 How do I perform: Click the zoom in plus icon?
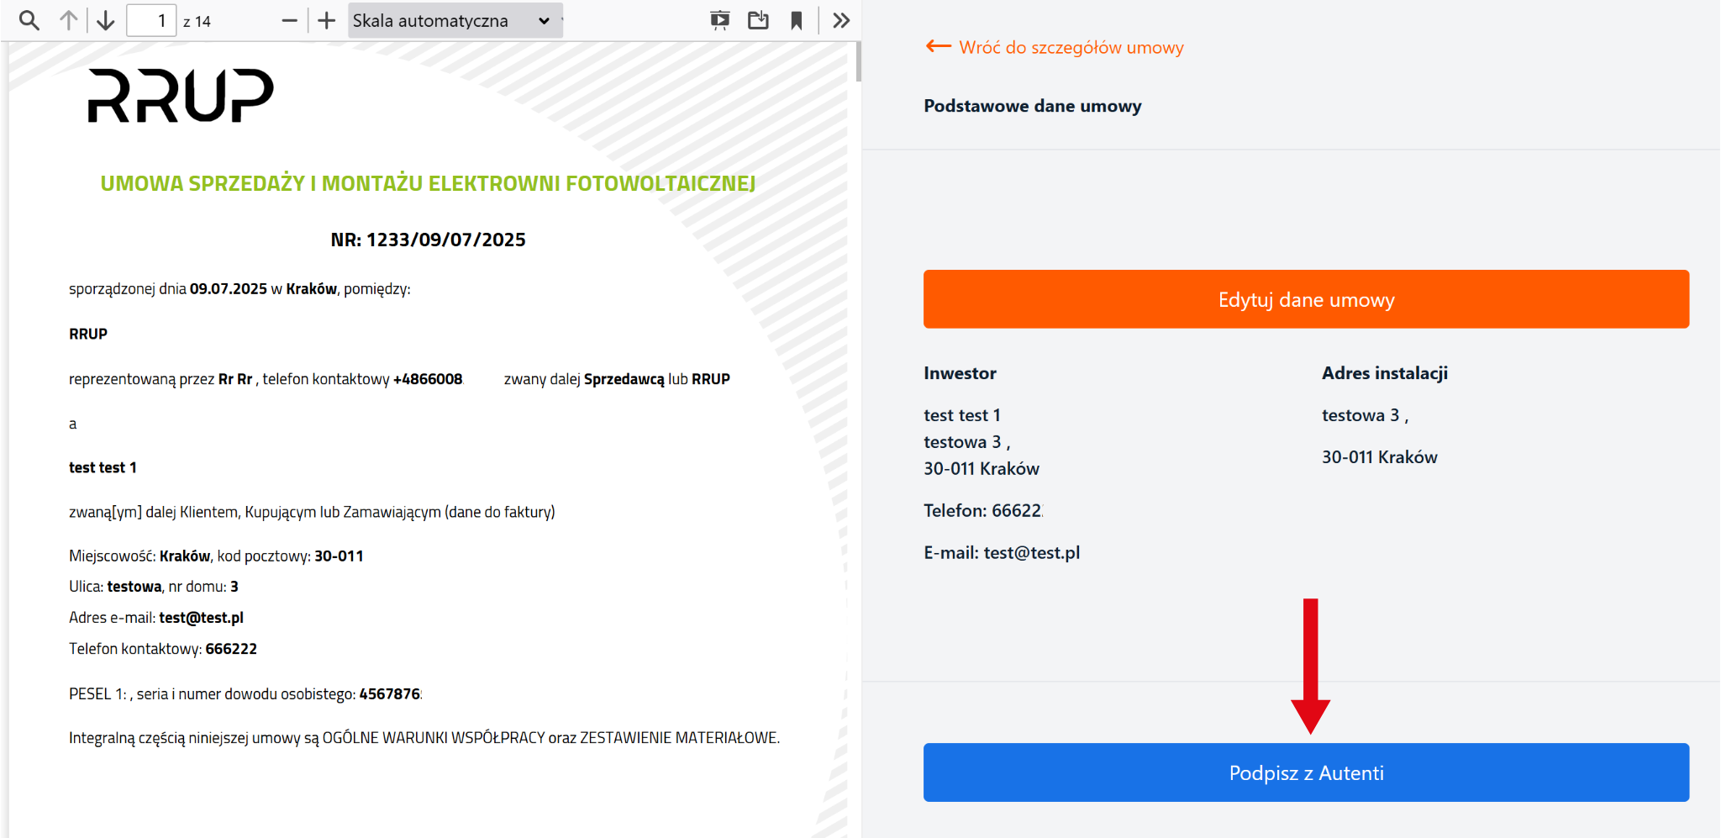point(327,20)
